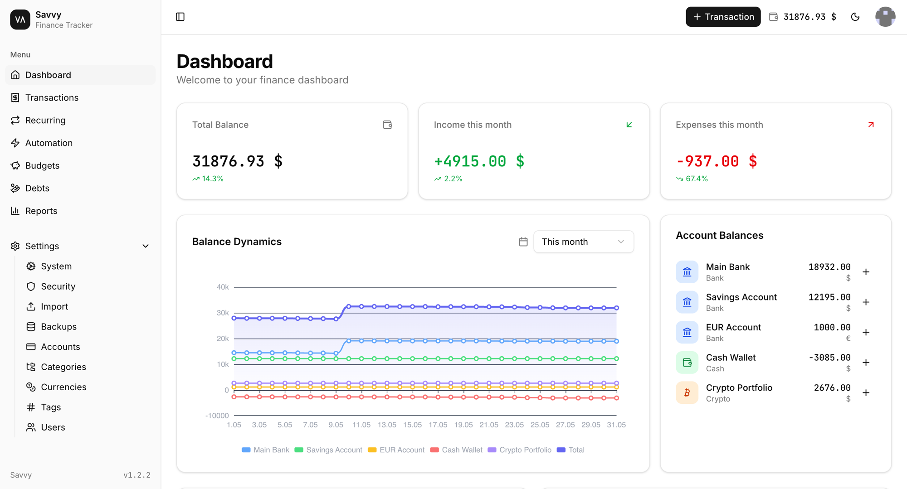Click the + Transaction button
Viewport: 907px width, 489px height.
[723, 17]
